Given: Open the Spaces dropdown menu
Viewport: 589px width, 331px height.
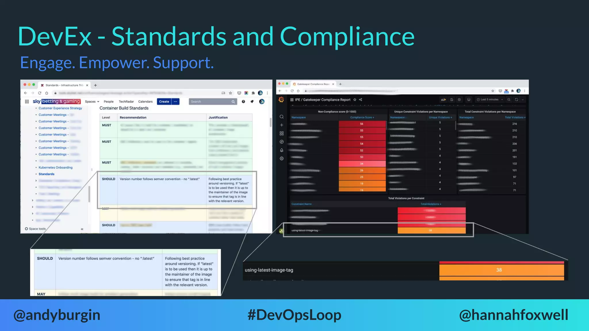Looking at the screenshot, I should (x=92, y=102).
